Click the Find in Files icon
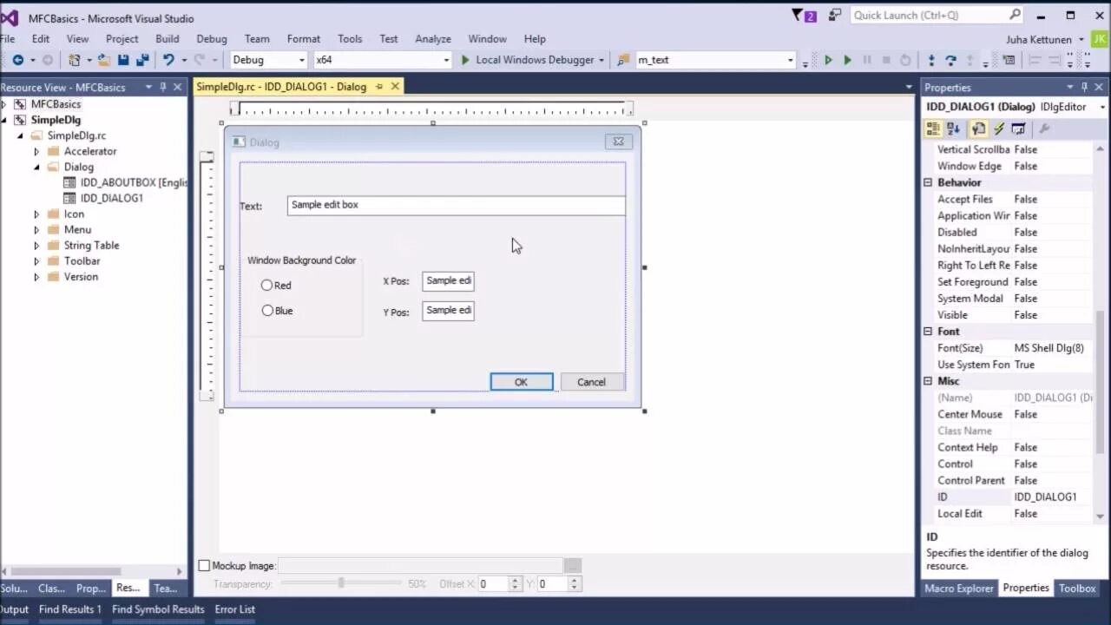Screen dimensions: 1111x625 [623, 60]
